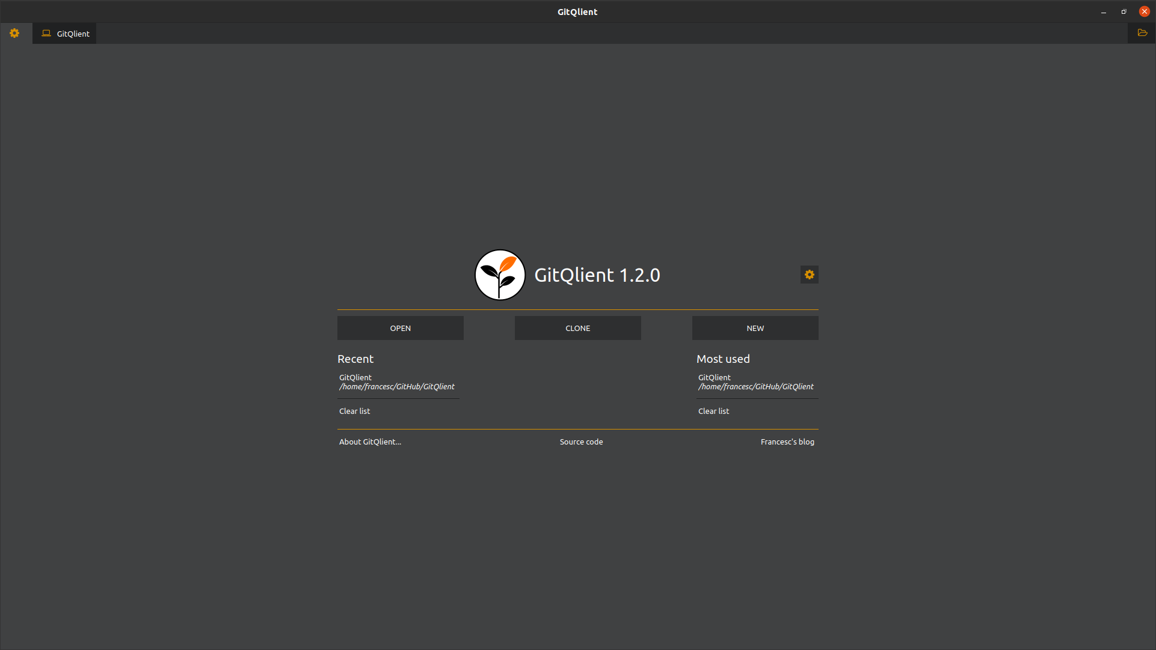Screen dimensions: 1156x650
Task: Minimize the GitQlient window
Action: click(x=1103, y=11)
